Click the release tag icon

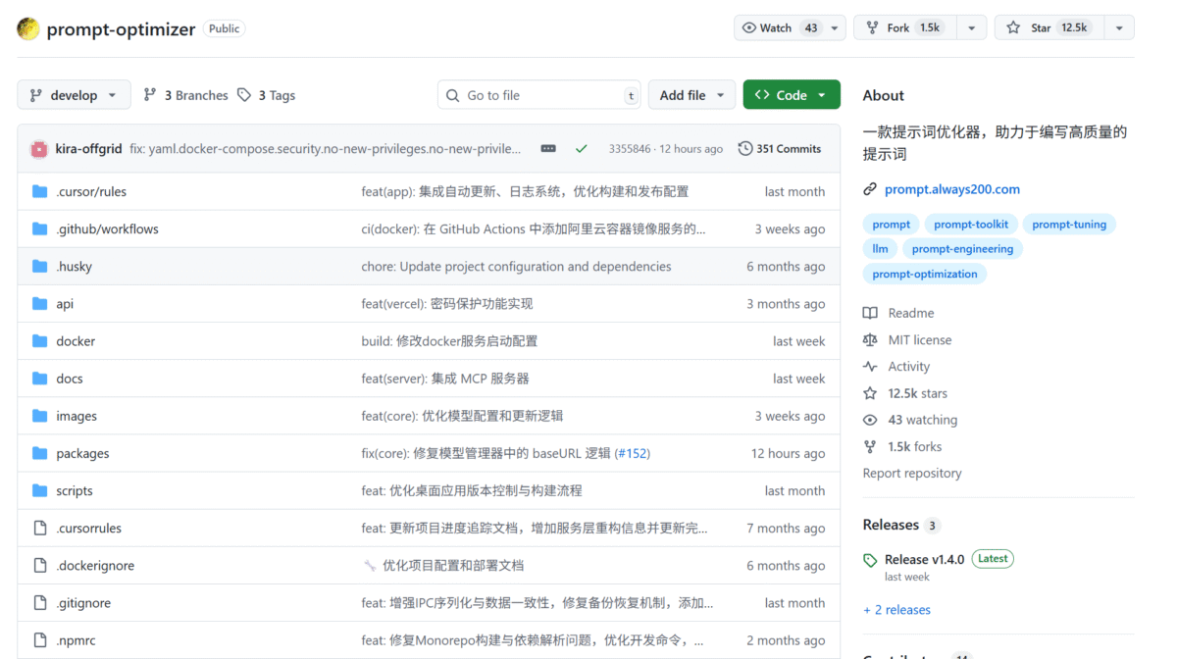pyautogui.click(x=870, y=560)
